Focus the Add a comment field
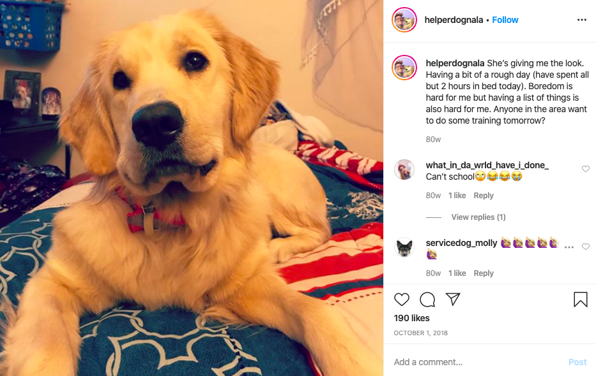This screenshot has width=596, height=376. 479,362
